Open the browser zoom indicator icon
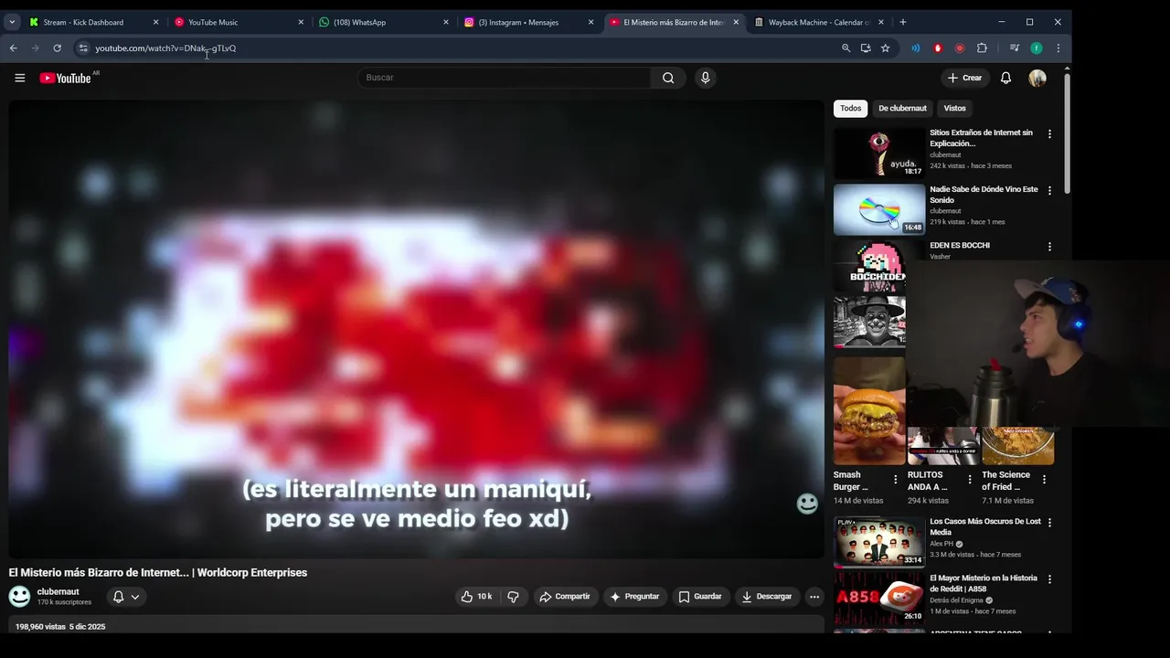This screenshot has width=1170, height=658. [846, 48]
